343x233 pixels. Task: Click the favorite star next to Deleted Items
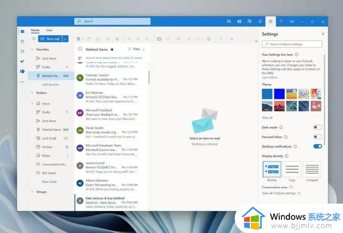pyautogui.click(x=112, y=50)
